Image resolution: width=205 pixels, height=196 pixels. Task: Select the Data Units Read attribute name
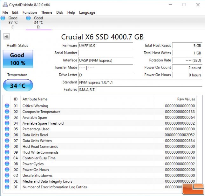[x=35, y=135]
